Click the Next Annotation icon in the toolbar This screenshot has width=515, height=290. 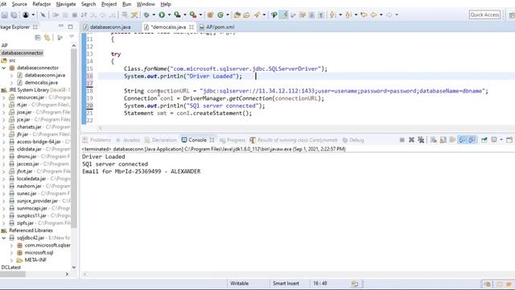click(x=332, y=14)
